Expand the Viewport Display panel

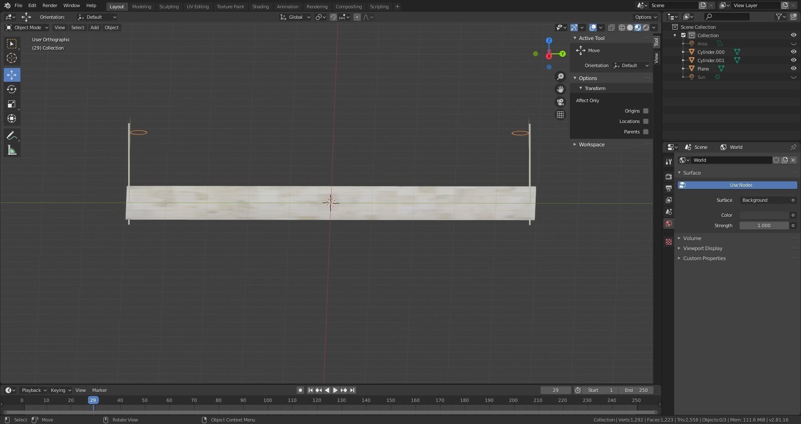tap(703, 248)
